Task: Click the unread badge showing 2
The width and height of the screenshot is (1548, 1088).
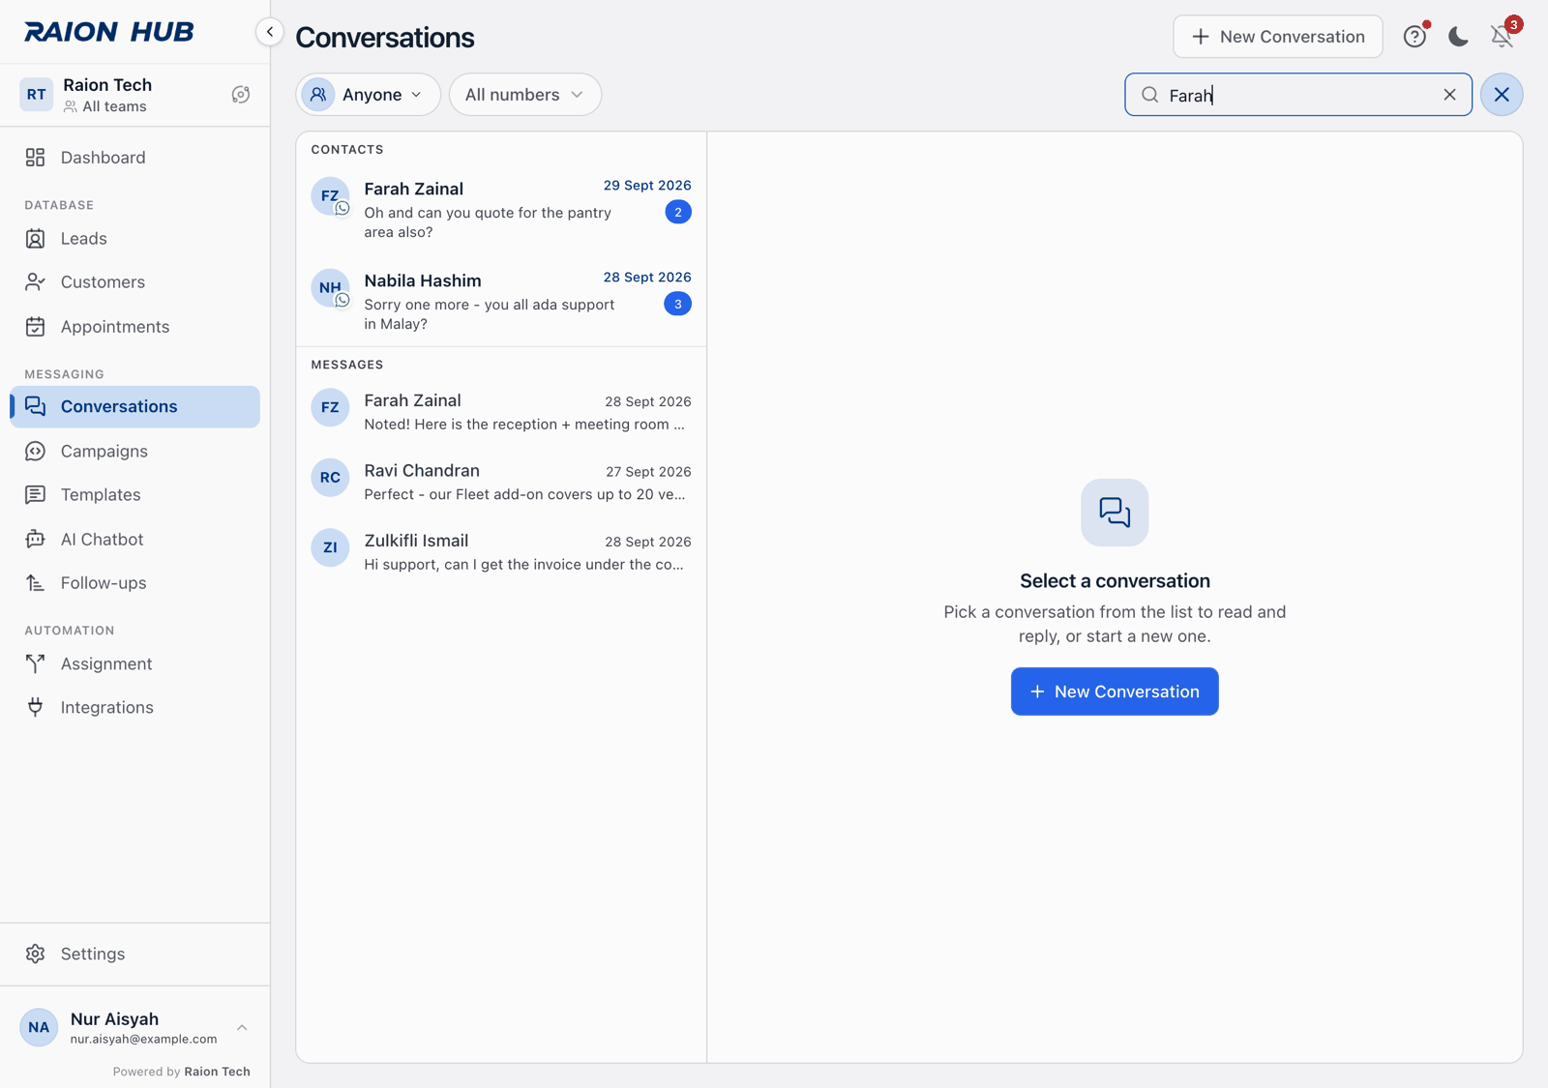Action: 678,212
